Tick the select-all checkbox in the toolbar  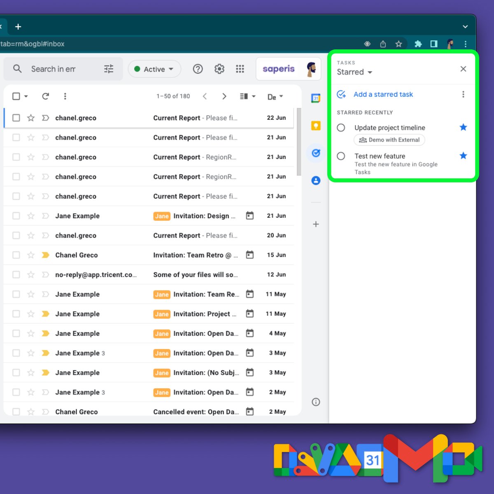click(x=16, y=96)
